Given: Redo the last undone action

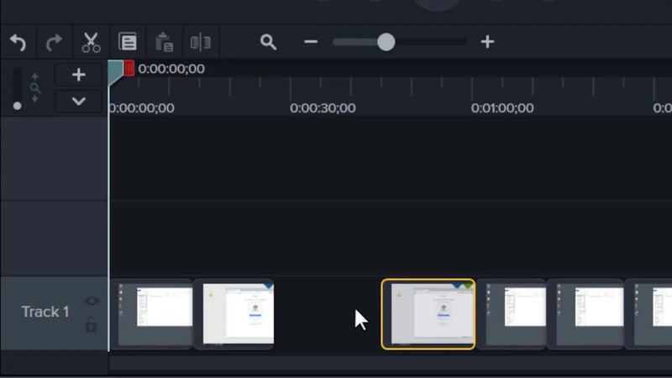Looking at the screenshot, I should [54, 43].
